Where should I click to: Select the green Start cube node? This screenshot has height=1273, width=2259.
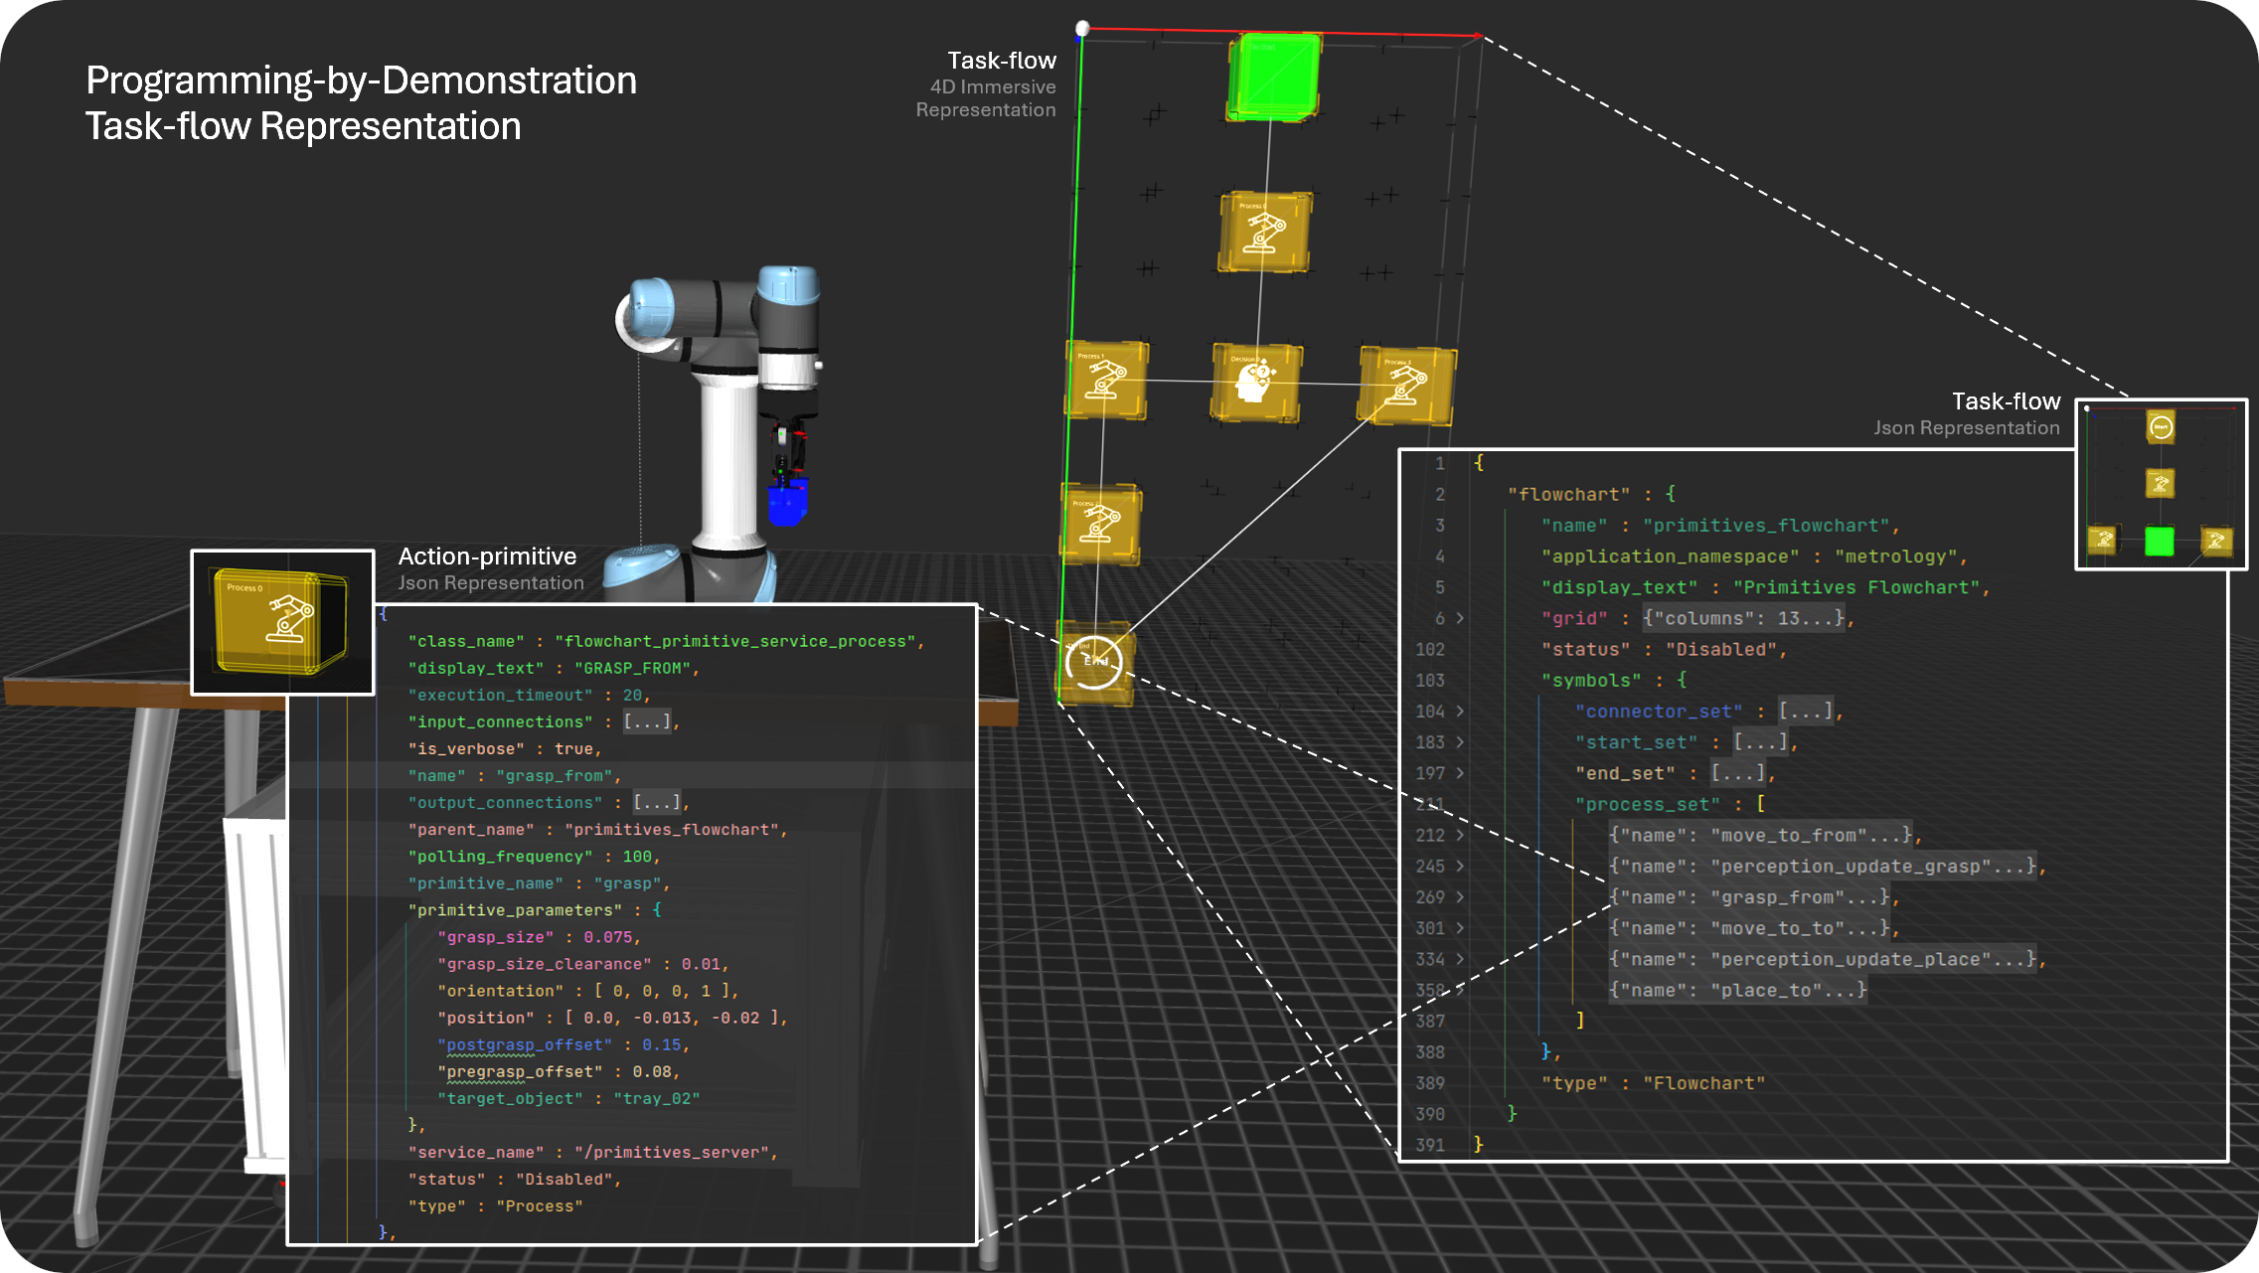click(x=1273, y=78)
